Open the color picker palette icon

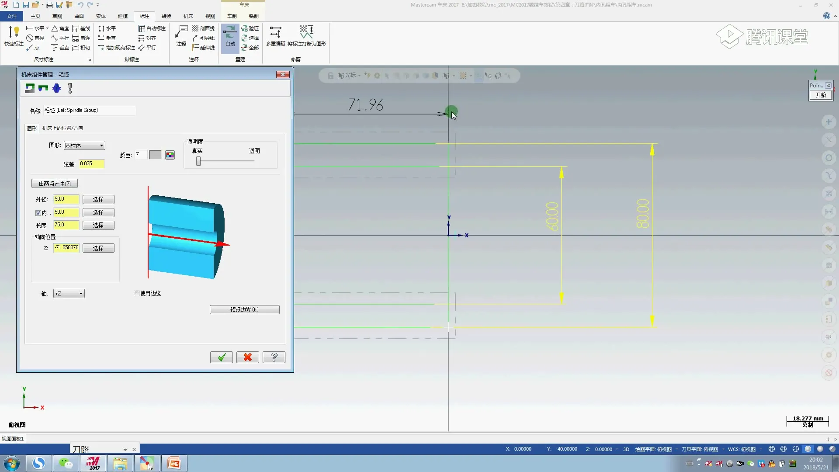[170, 155]
